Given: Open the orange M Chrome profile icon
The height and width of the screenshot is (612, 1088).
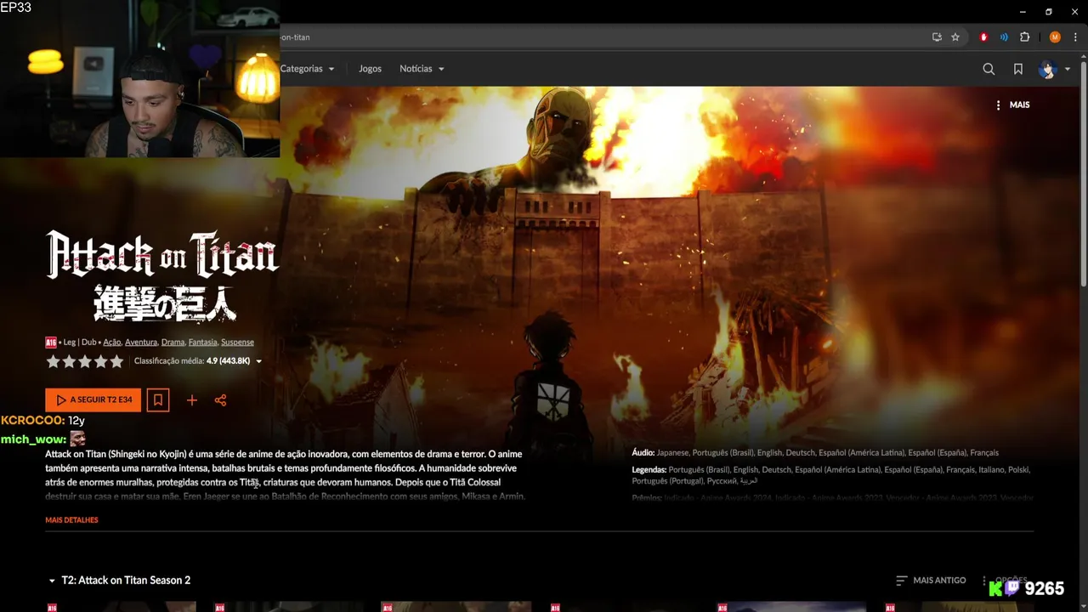Looking at the screenshot, I should tap(1055, 37).
